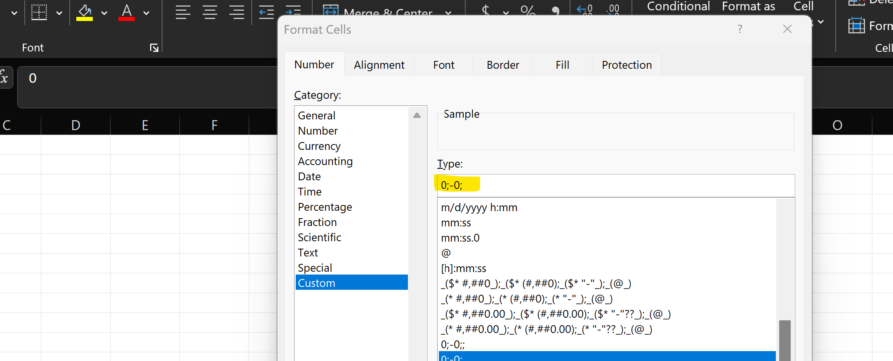Screen dimensions: 893x361
Task: Open the Protection tab
Action: click(x=627, y=65)
